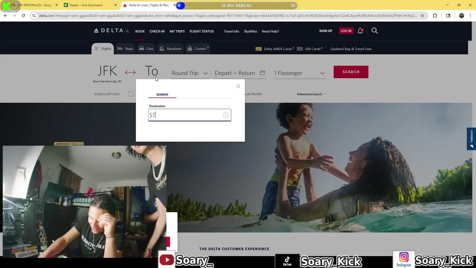Open SkyMiles link
The image size is (476, 268).
pyautogui.click(x=250, y=31)
